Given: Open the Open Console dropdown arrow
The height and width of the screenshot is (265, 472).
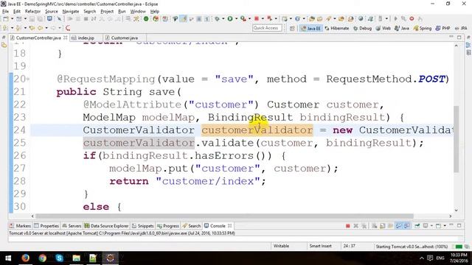Looking at the screenshot, I should pos(445,226).
